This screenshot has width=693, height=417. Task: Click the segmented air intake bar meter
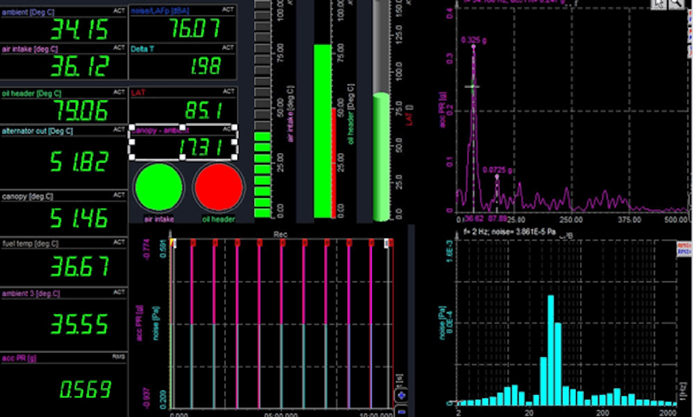click(x=263, y=109)
